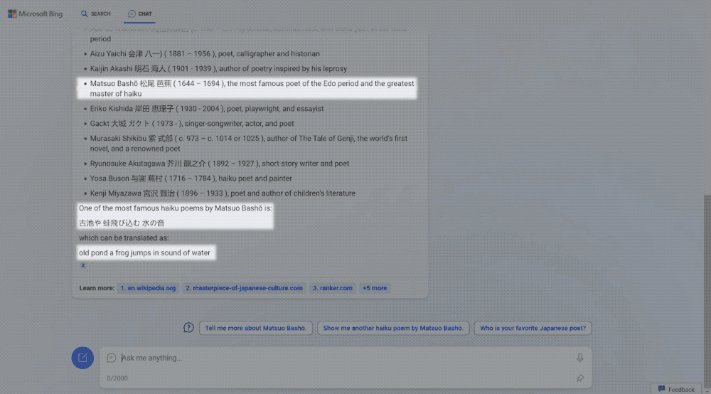Click the New topic broom button
This screenshot has width=711, height=394.
coord(82,358)
